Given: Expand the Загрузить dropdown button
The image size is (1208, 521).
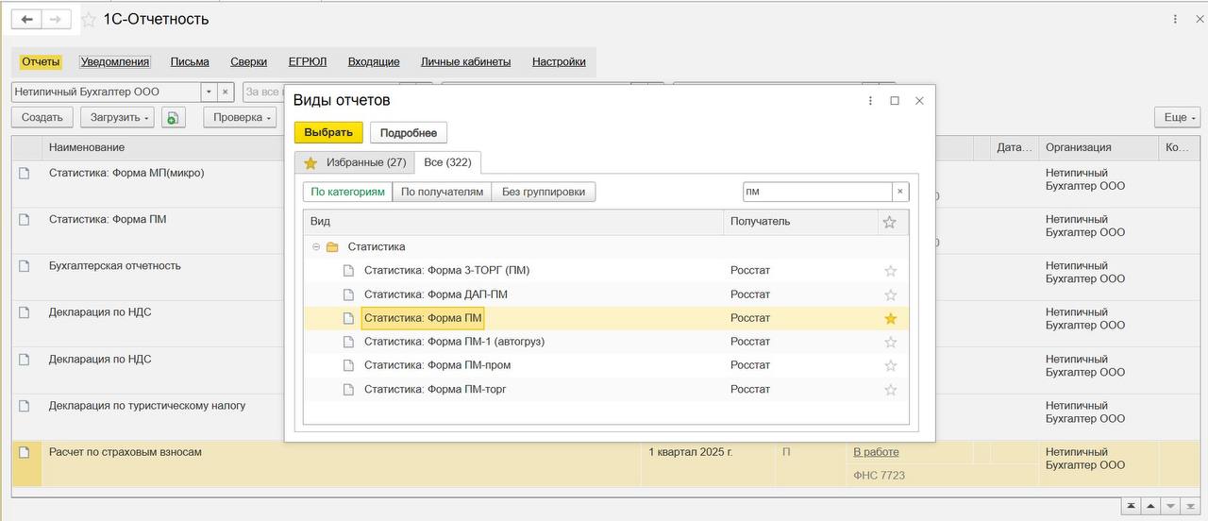Looking at the screenshot, I should click(x=116, y=117).
